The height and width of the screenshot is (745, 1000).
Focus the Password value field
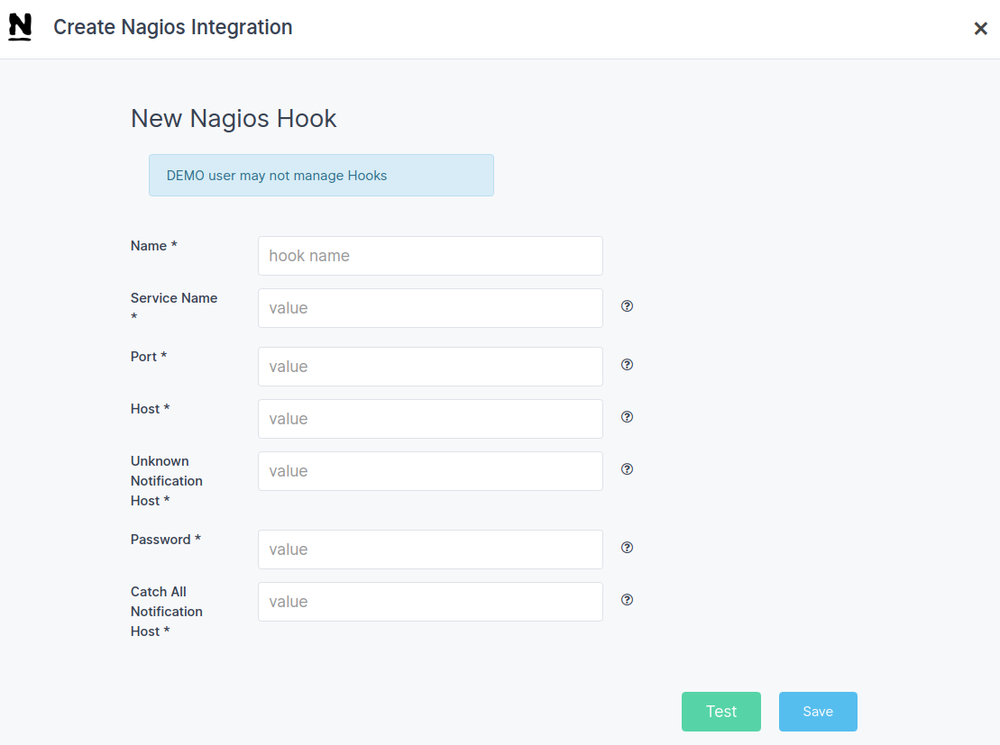[430, 550]
